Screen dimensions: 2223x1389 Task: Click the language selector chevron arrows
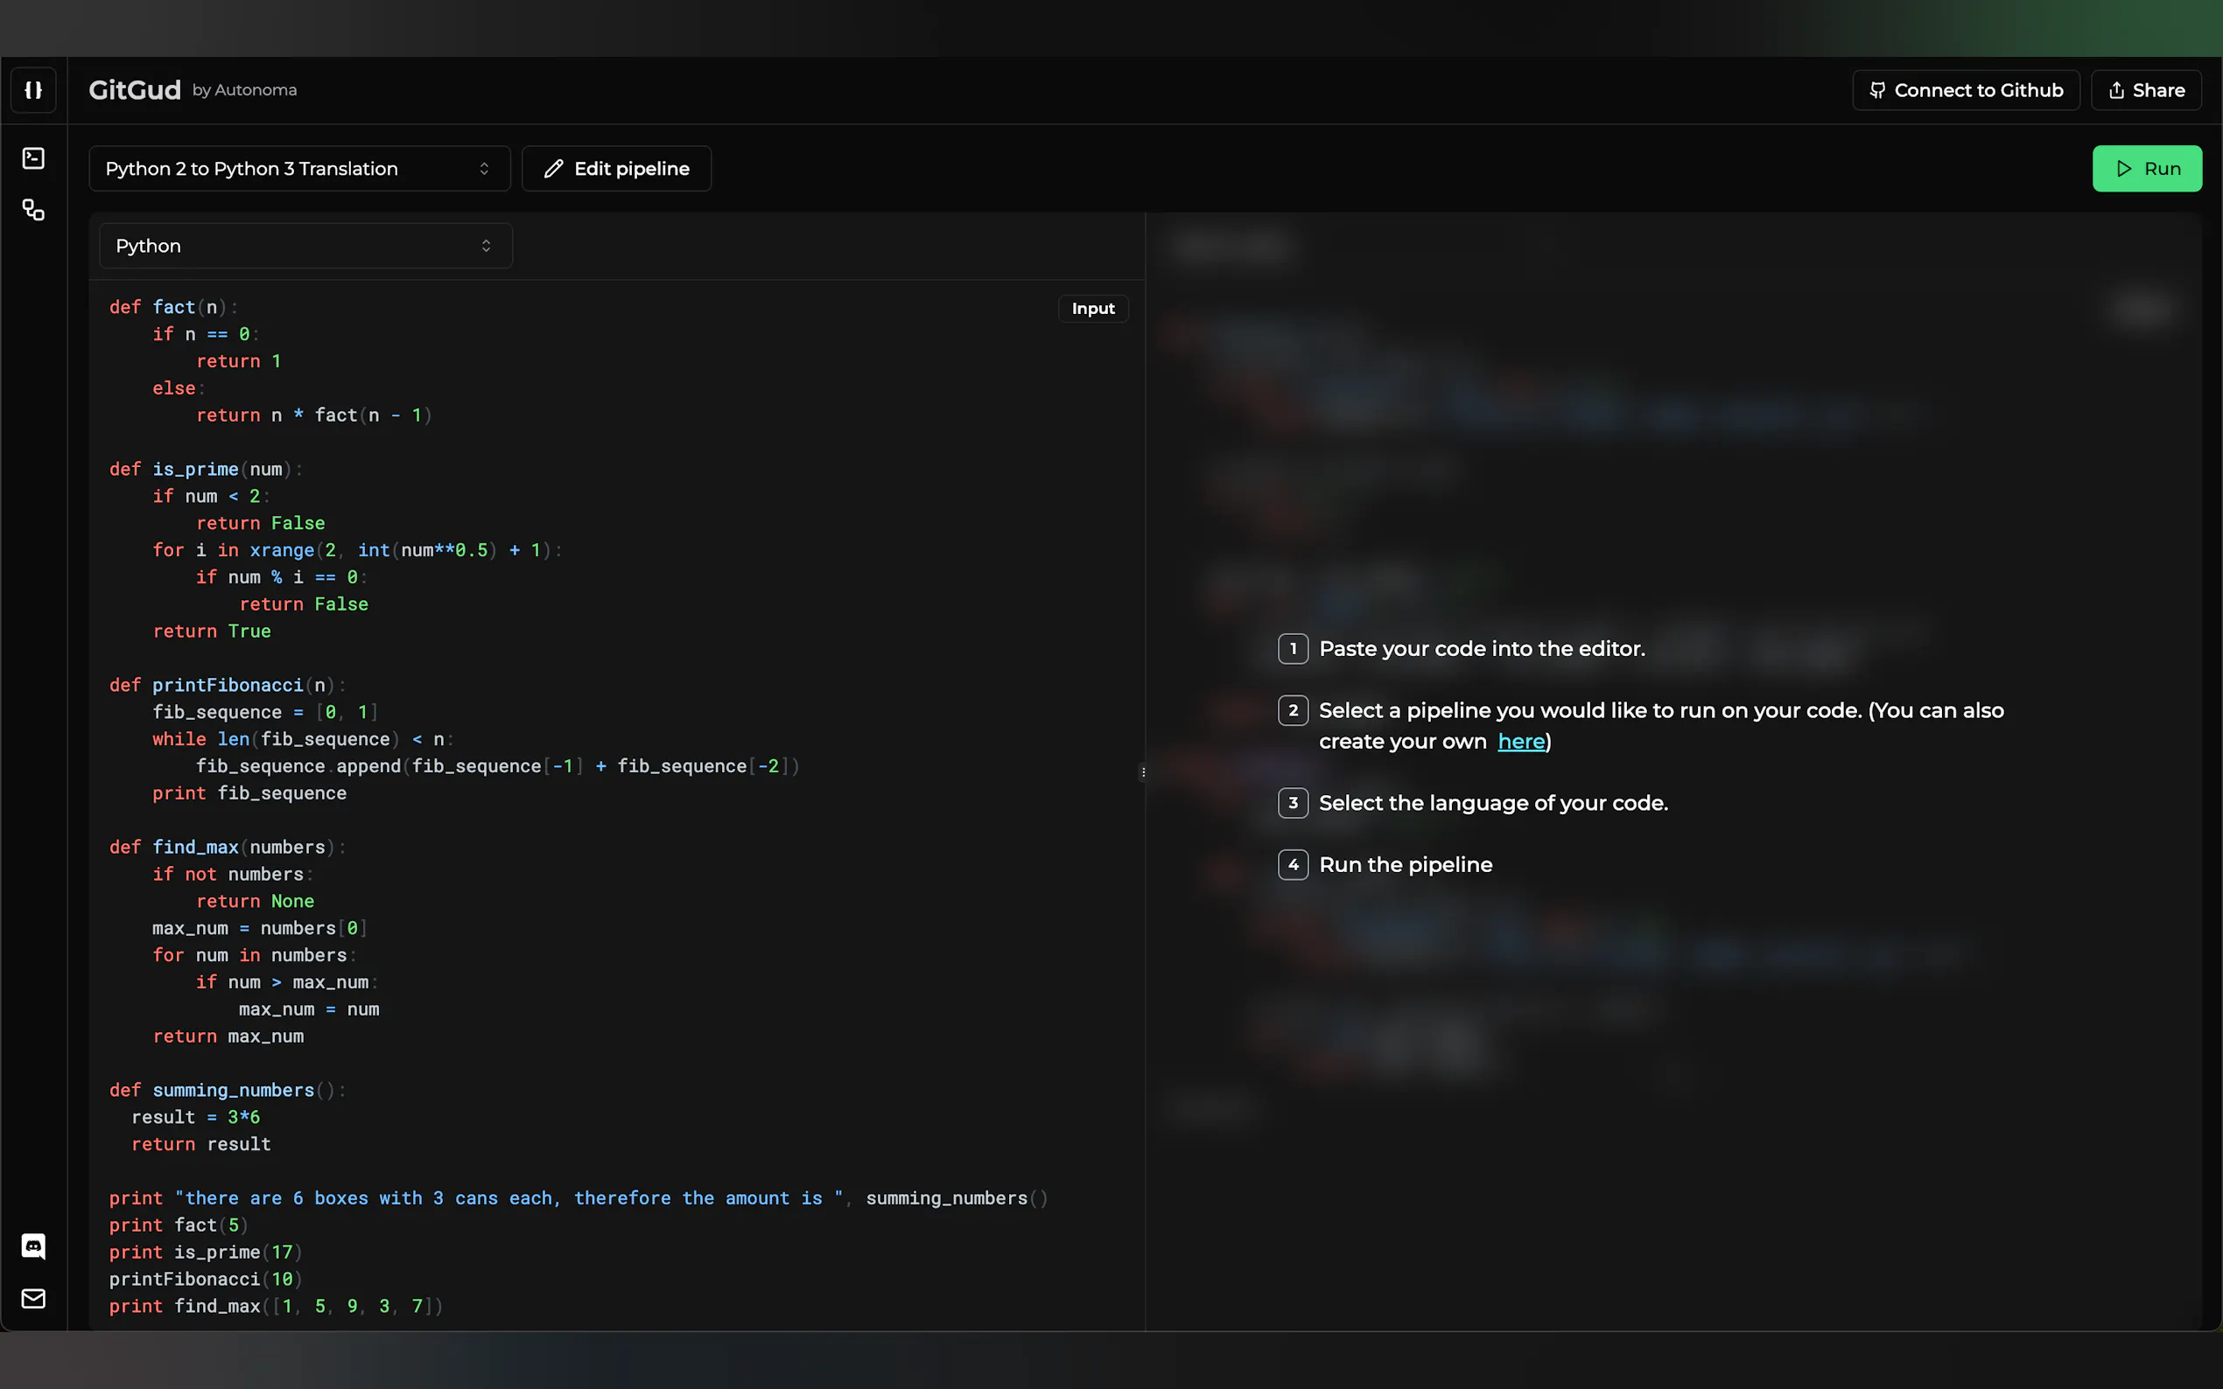click(x=486, y=246)
